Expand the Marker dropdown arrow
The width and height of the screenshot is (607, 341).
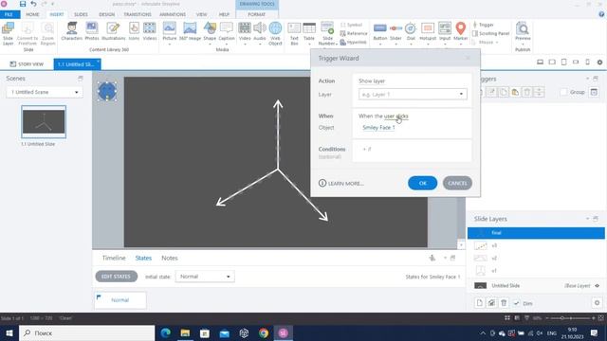coord(460,44)
